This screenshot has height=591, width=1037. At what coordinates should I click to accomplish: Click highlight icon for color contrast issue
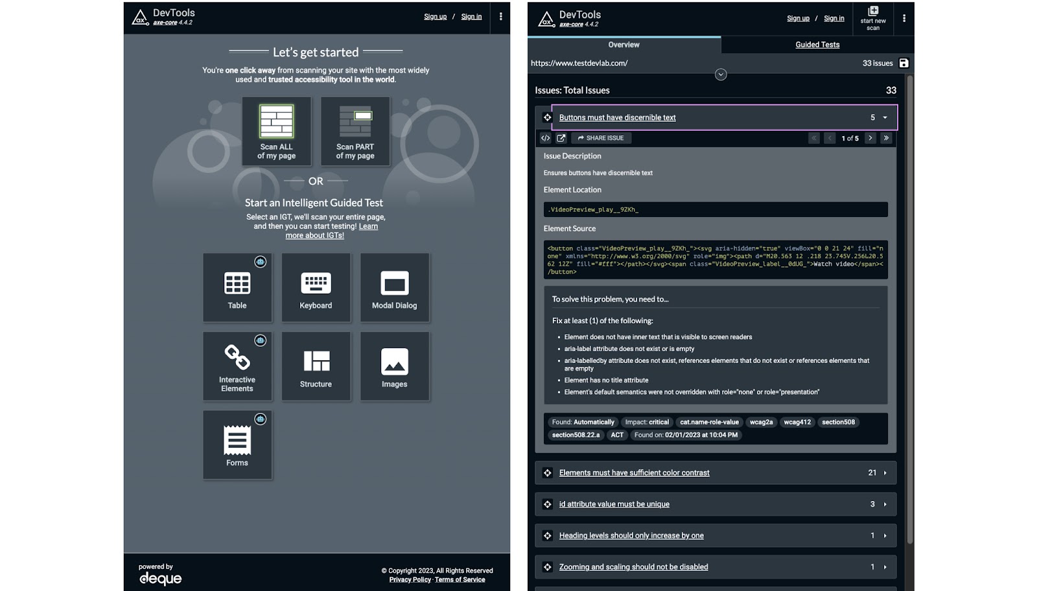(548, 473)
